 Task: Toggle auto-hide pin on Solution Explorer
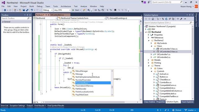tap(190, 15)
